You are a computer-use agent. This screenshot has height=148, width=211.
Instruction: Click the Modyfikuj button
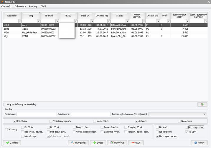117,143
